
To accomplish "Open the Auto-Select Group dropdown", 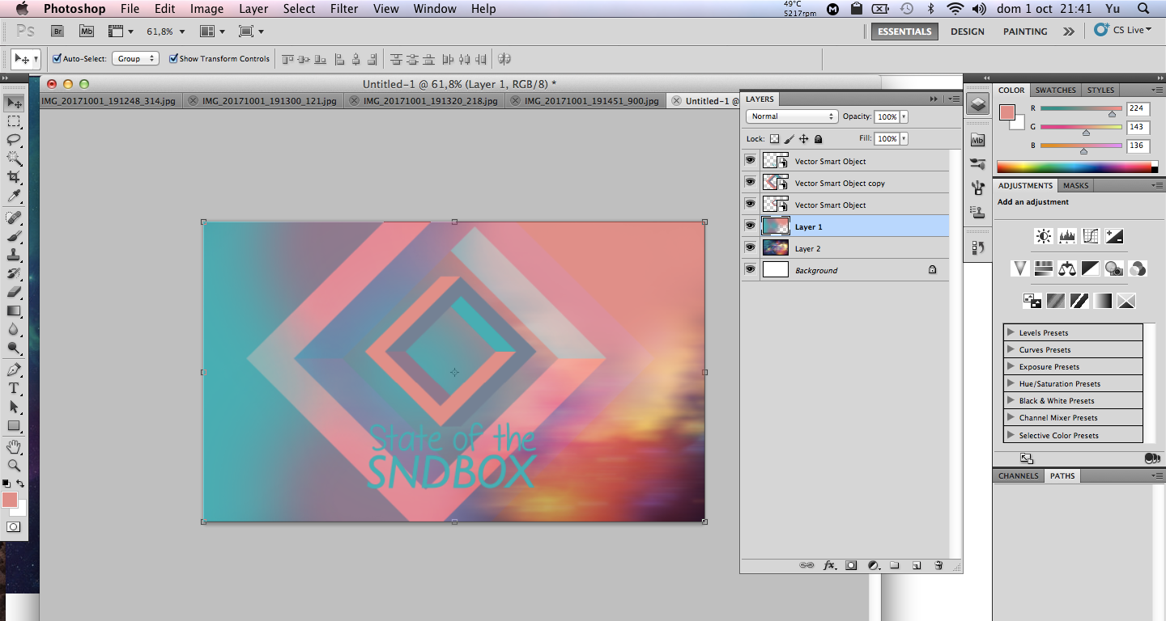I will 135,58.
